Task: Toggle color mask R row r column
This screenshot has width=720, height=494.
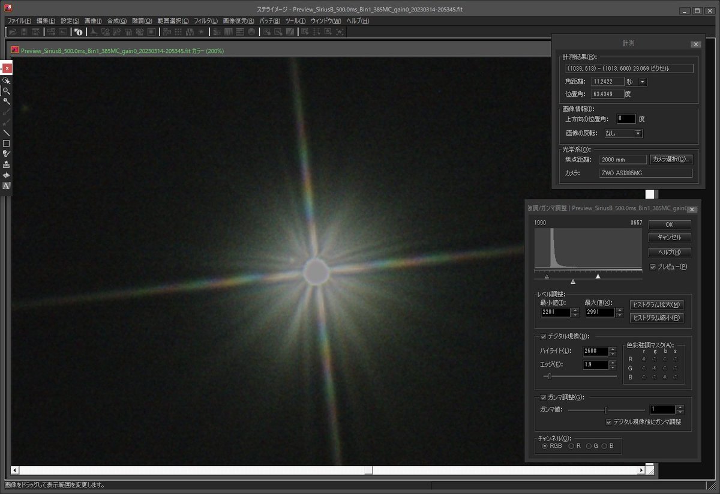Action: click(643, 359)
